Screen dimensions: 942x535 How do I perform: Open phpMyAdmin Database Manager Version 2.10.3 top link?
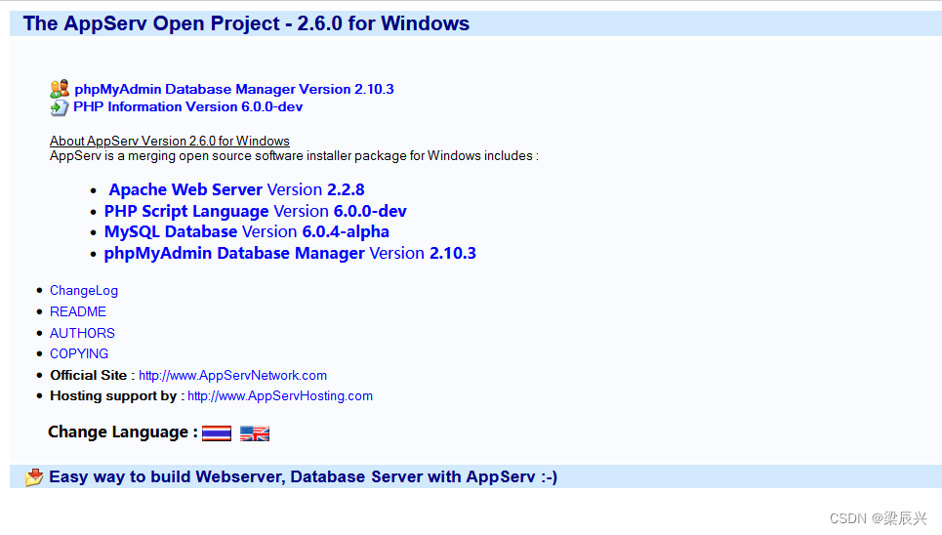coord(234,89)
